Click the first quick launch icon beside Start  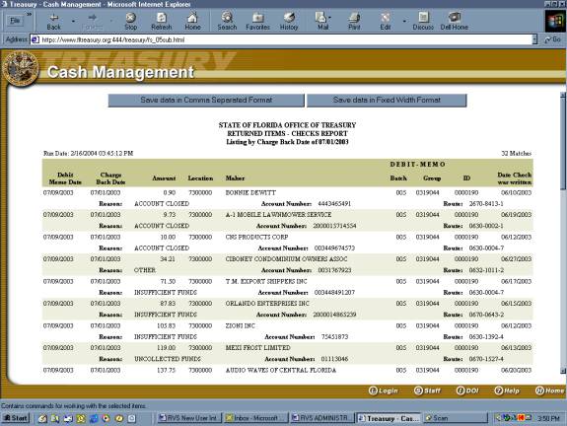click(x=42, y=418)
